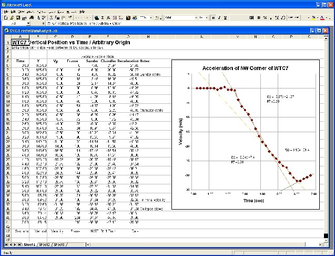Image resolution: width=335 pixels, height=256 pixels.
Task: Switch to the Sheet2 tab
Action: pyautogui.click(x=44, y=244)
